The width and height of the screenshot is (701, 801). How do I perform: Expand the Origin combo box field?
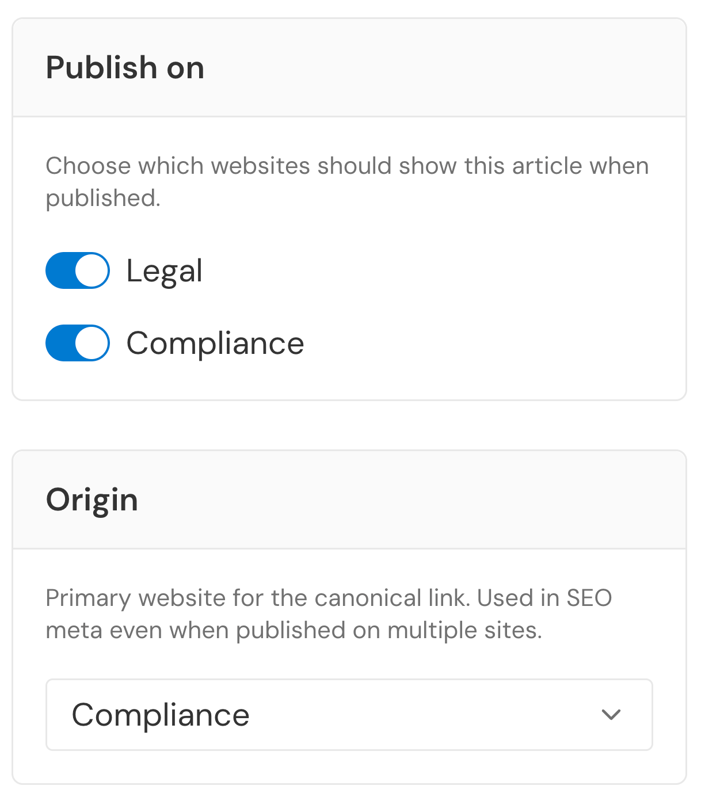[349, 715]
